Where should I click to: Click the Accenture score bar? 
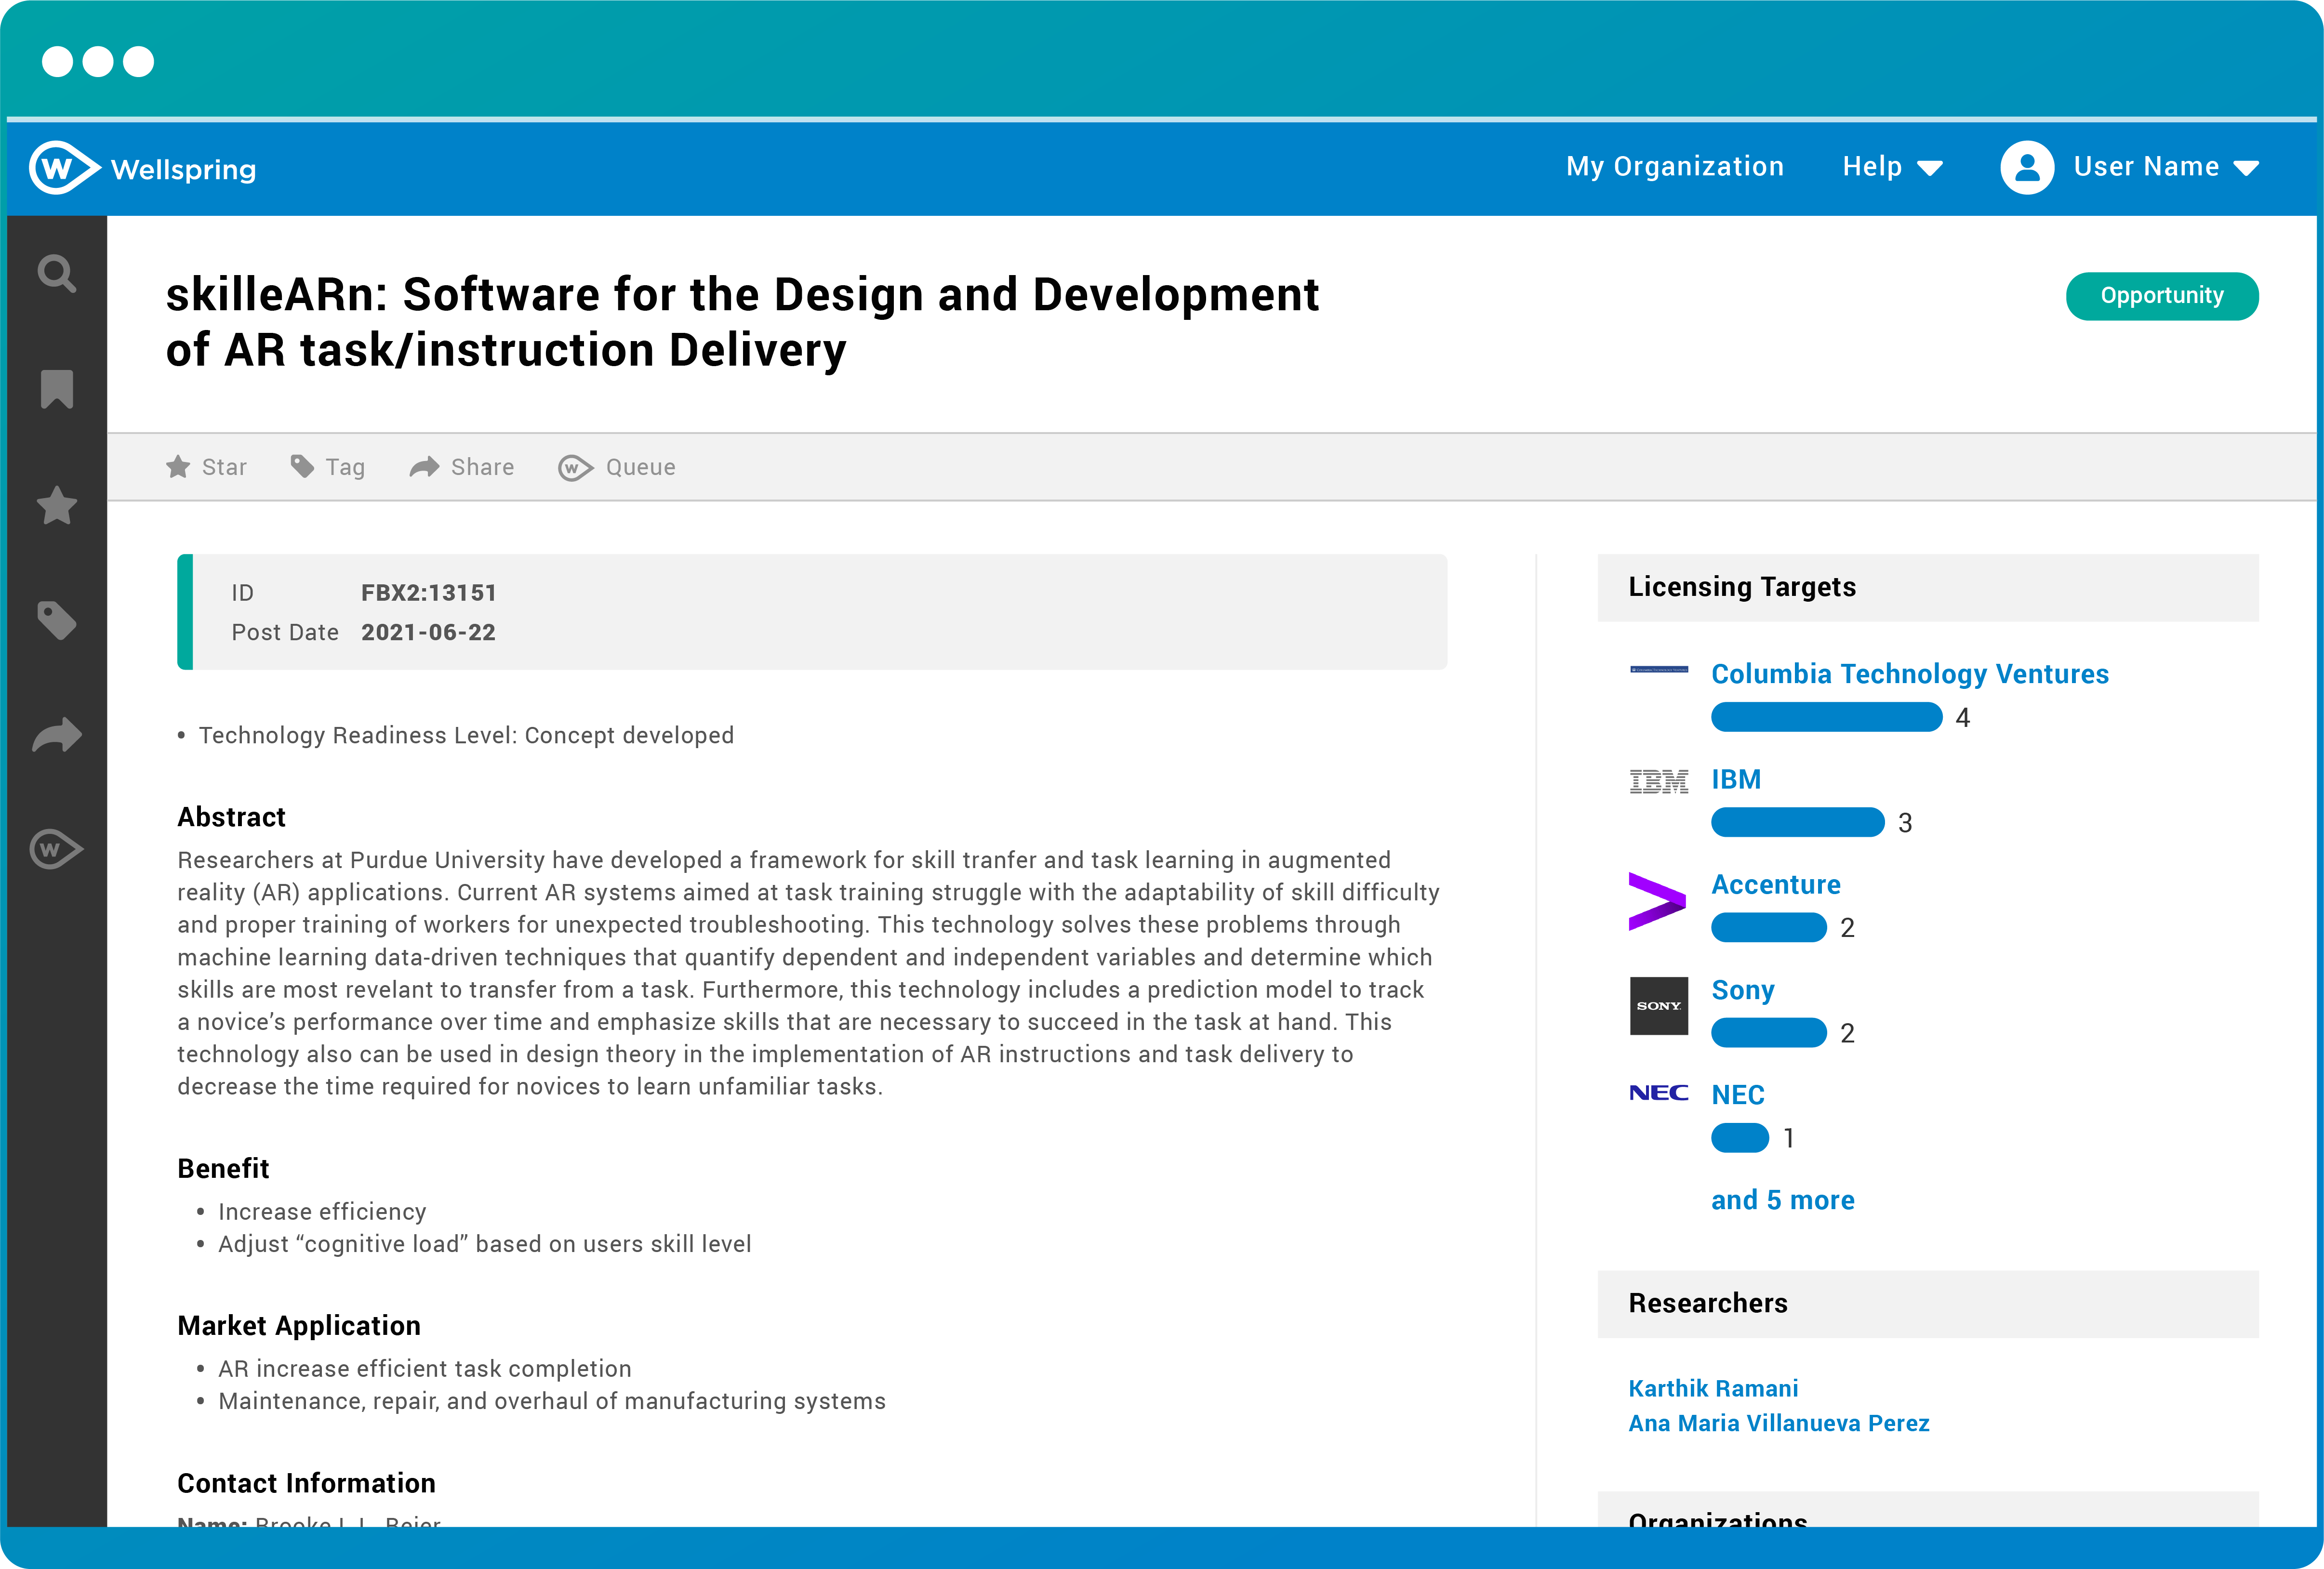(x=1769, y=927)
